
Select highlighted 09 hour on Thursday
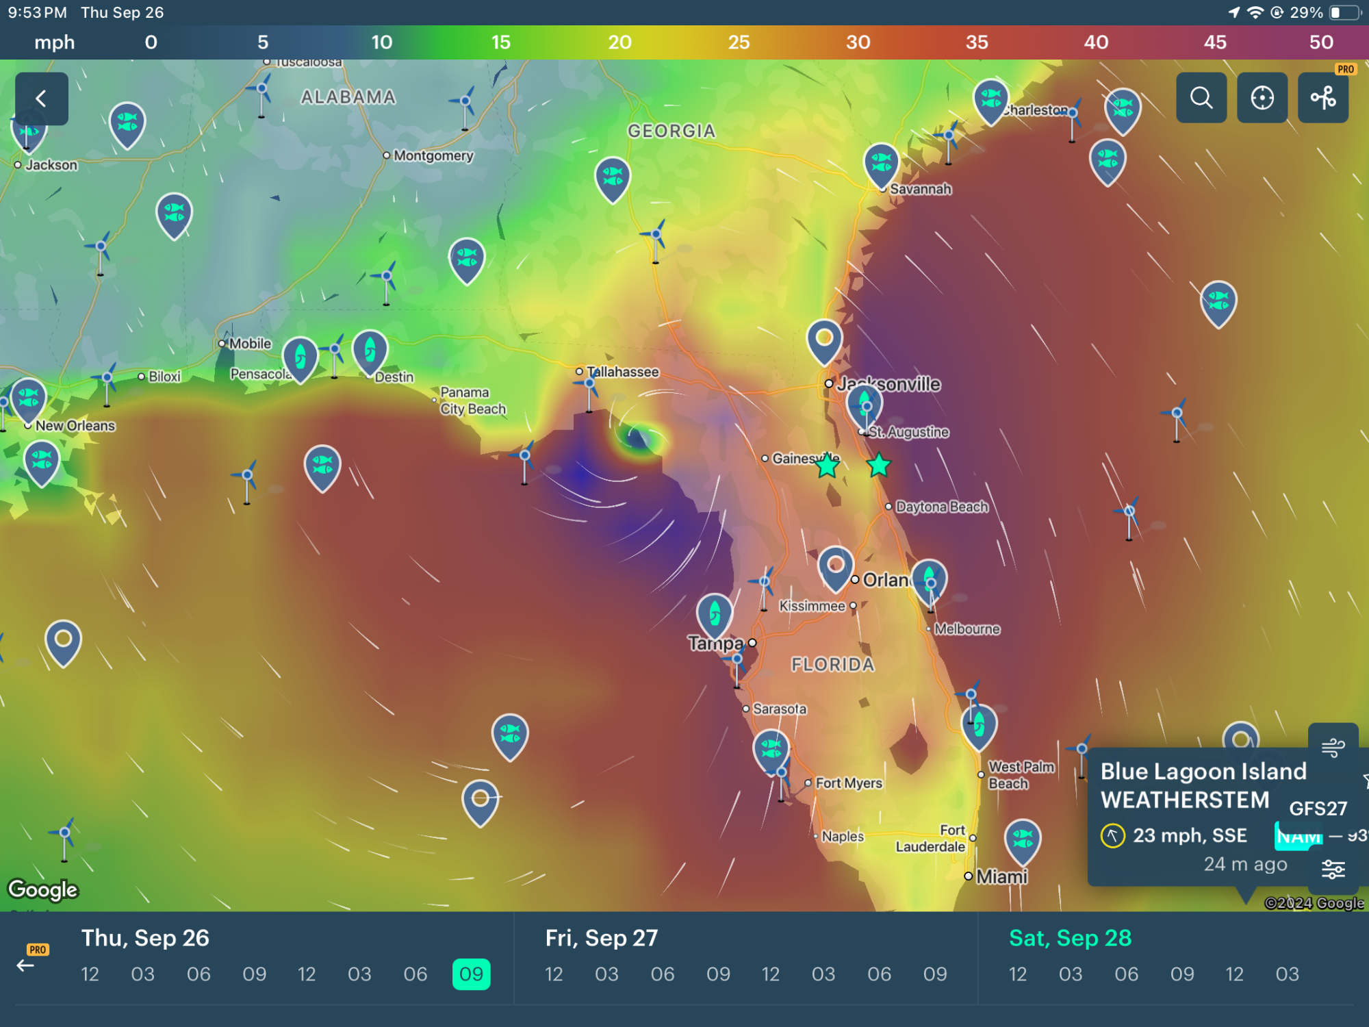click(471, 974)
